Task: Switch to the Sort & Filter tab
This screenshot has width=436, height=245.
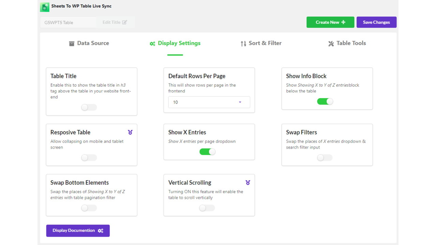Action: (261, 43)
